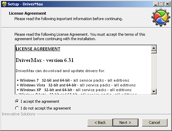Click the disabled maximize button

pos(161,4)
